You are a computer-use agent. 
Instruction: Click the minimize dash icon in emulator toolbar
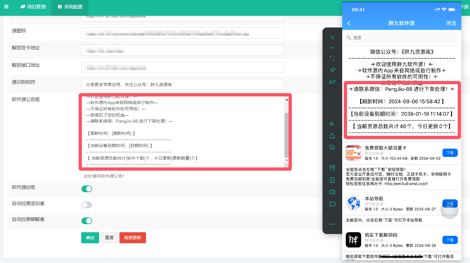point(332,48)
